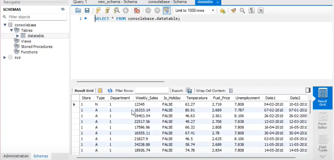This screenshot has height=160, width=334.
Task: Open a SQL script file
Action: click(x=78, y=11)
